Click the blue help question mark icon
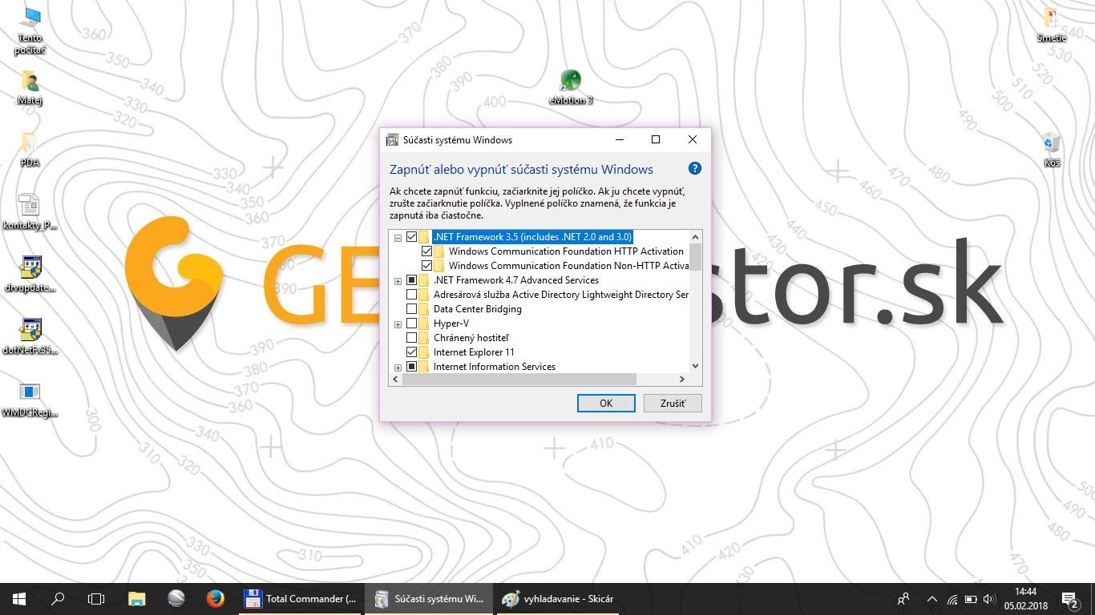The height and width of the screenshot is (615, 1095). coord(695,168)
